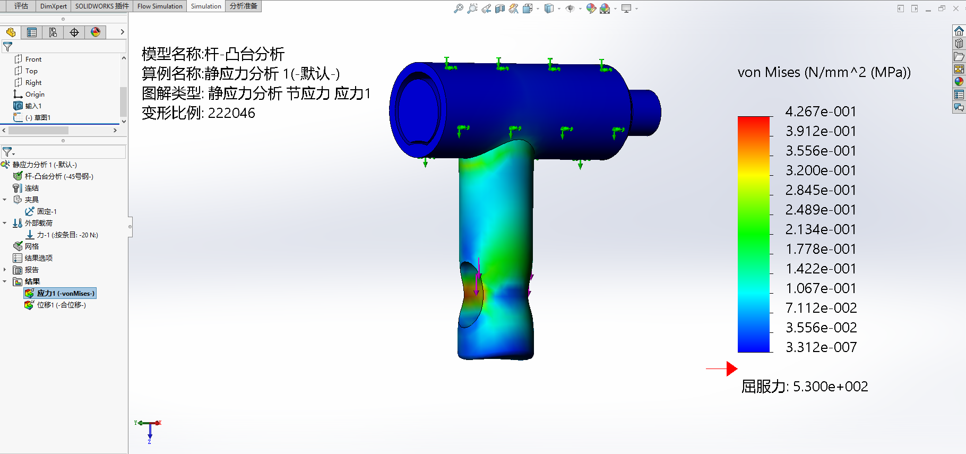Open the Custom Properties task pane icon
The image size is (966, 454).
click(x=959, y=95)
